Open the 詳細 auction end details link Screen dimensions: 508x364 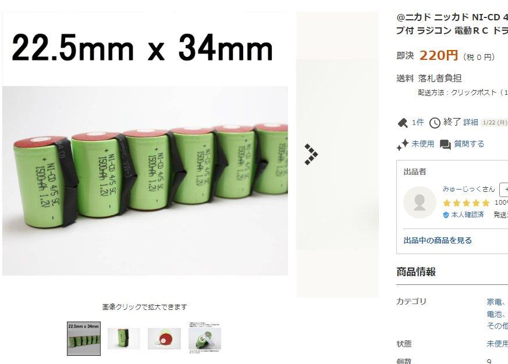[x=470, y=123]
